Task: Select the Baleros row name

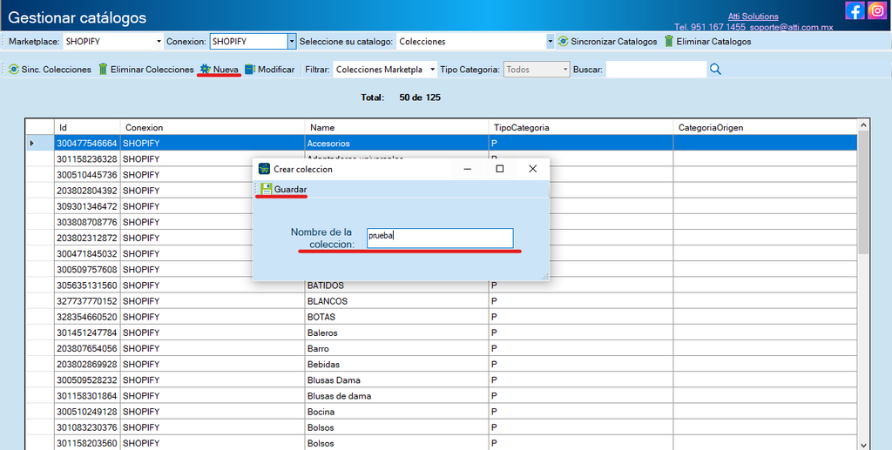Action: point(396,332)
